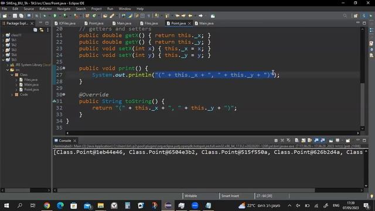The height and width of the screenshot is (211, 375).
Task: Collapse the src folder
Action: 8,70
